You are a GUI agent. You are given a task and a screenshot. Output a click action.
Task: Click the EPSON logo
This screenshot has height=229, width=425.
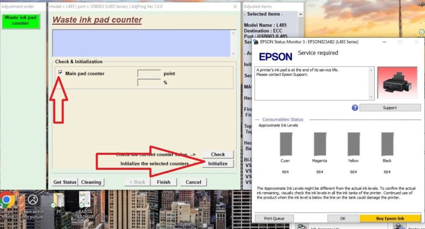tap(276, 57)
